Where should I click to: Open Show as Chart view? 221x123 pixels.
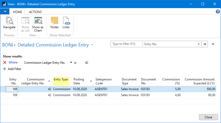pos(38,24)
